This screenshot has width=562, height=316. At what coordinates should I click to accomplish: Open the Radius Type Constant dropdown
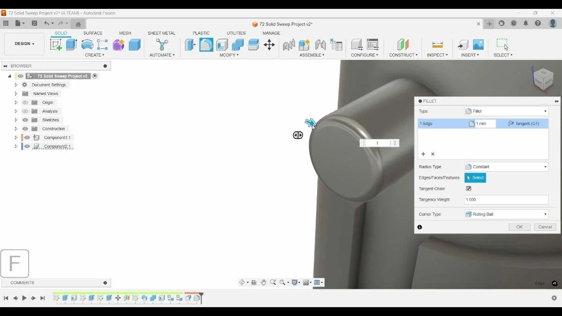[x=506, y=167]
